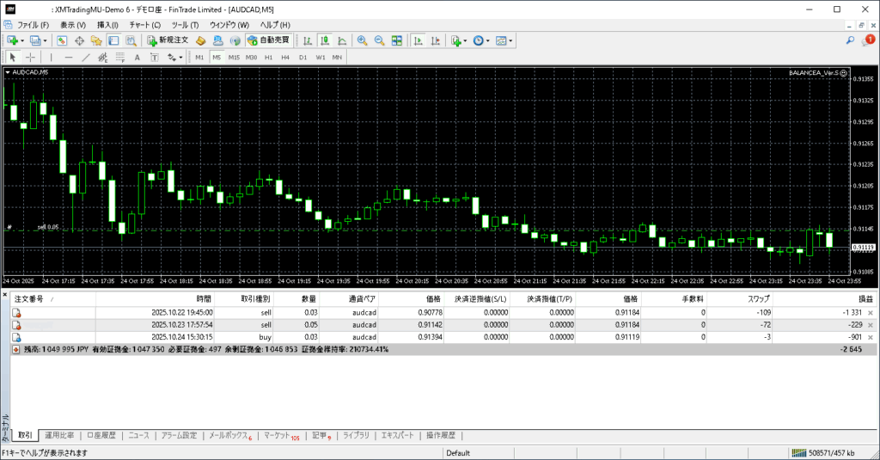Screen dimensions: 880x460
Task: Select the crosshair cursor tool
Action: 31,58
